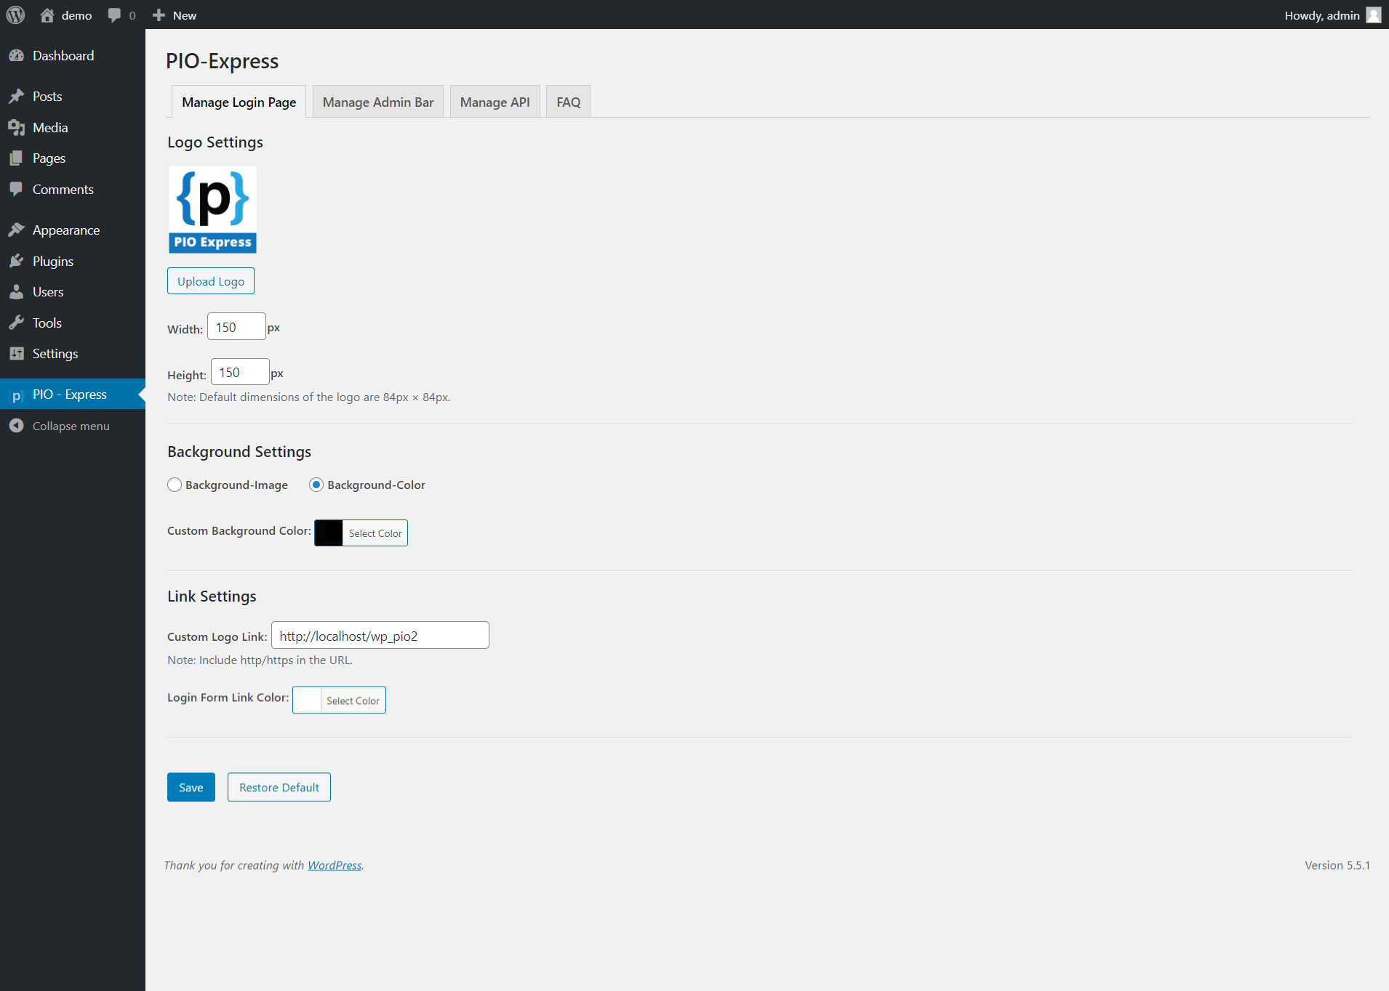
Task: Click the Posts pushpin icon
Action: 16,97
